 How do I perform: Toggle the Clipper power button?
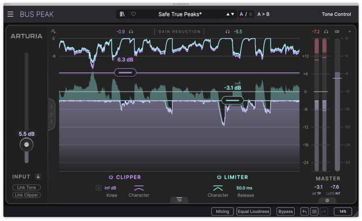point(111,177)
